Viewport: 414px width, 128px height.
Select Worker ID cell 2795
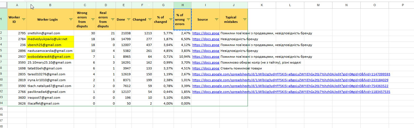pyautogui.click(x=17, y=33)
